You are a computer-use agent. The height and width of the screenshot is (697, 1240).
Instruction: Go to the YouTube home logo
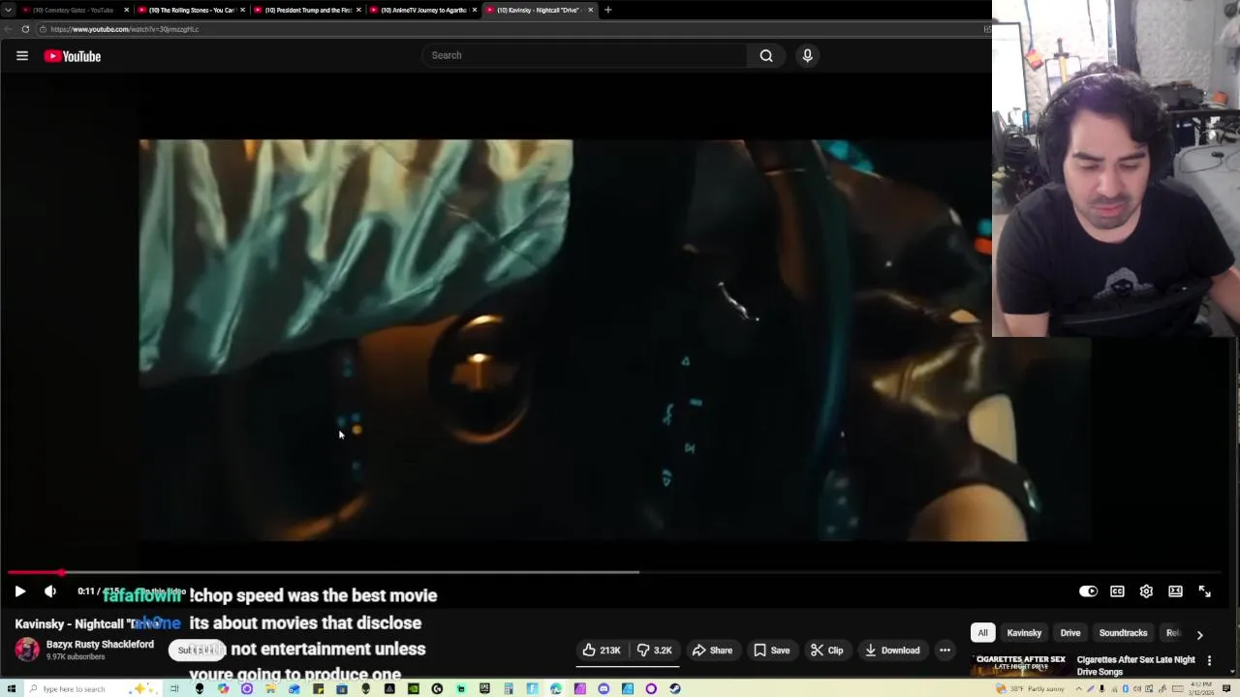pos(72,56)
